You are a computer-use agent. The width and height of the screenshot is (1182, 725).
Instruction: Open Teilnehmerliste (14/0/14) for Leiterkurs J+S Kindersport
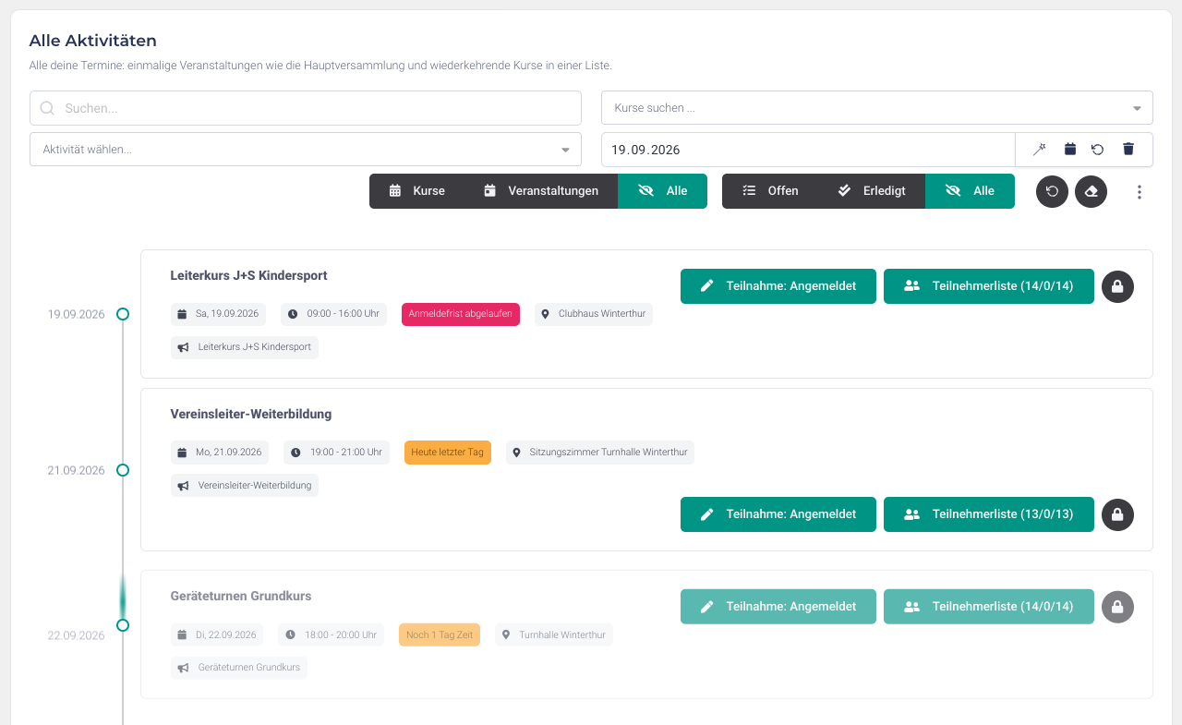[x=989, y=286]
